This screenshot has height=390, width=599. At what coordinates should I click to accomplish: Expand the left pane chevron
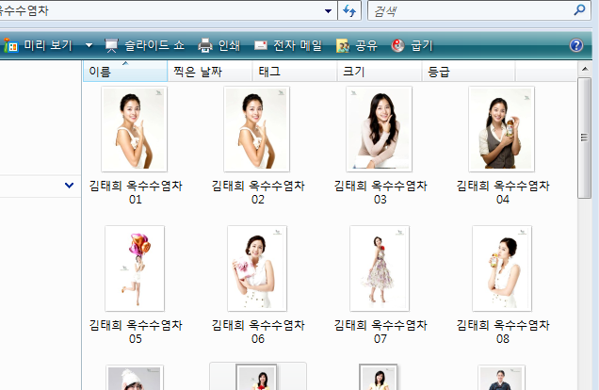69,186
